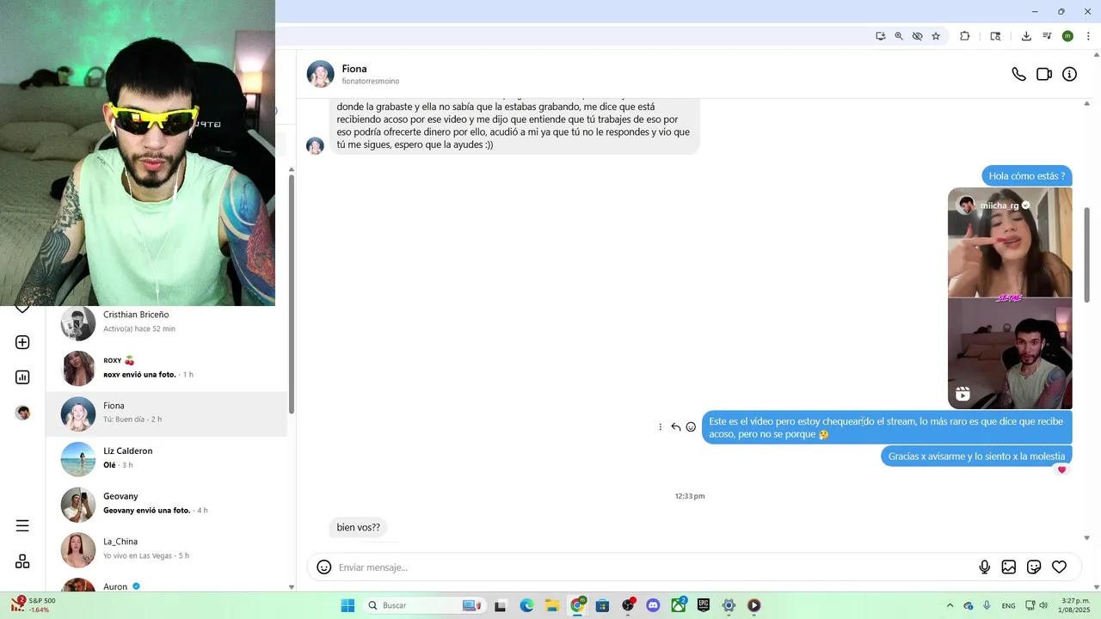Open the Auron conversation
Image resolution: width=1101 pixels, height=619 pixels.
166,584
